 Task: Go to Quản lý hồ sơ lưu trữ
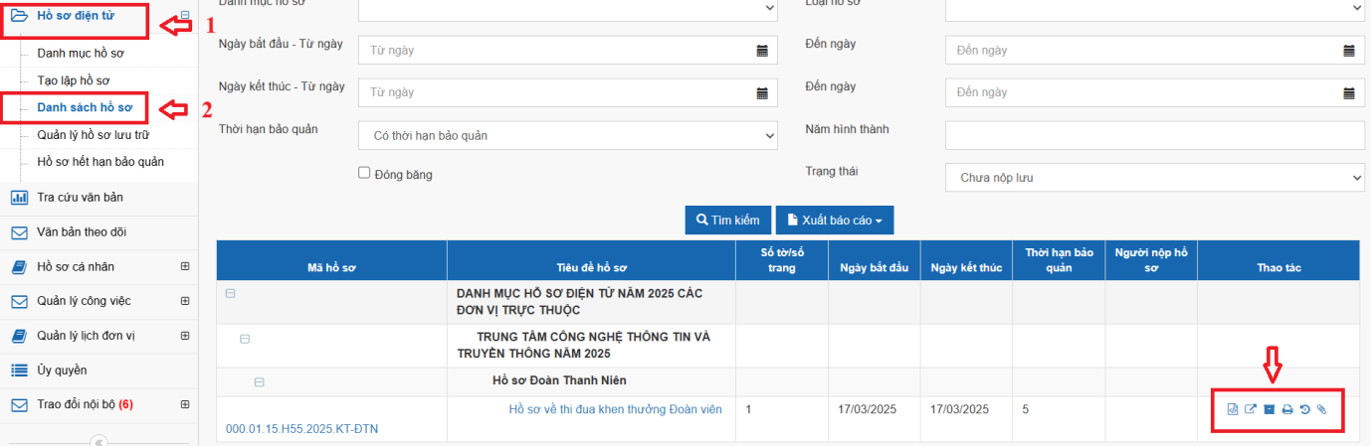click(x=93, y=134)
